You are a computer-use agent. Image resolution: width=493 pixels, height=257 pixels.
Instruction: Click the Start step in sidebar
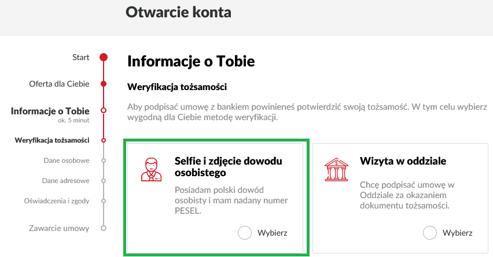[80, 57]
